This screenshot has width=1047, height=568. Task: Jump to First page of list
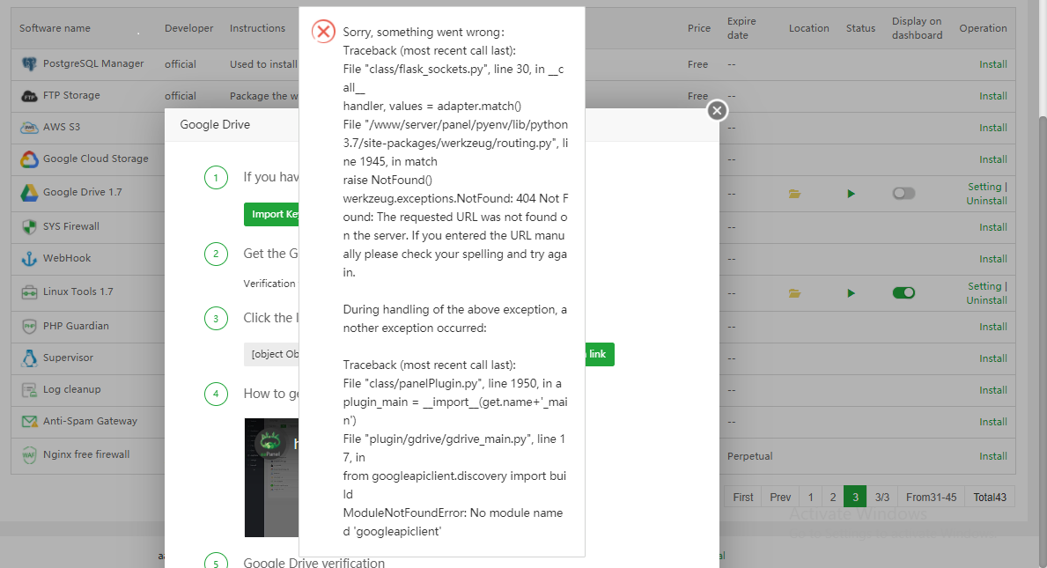click(x=743, y=497)
